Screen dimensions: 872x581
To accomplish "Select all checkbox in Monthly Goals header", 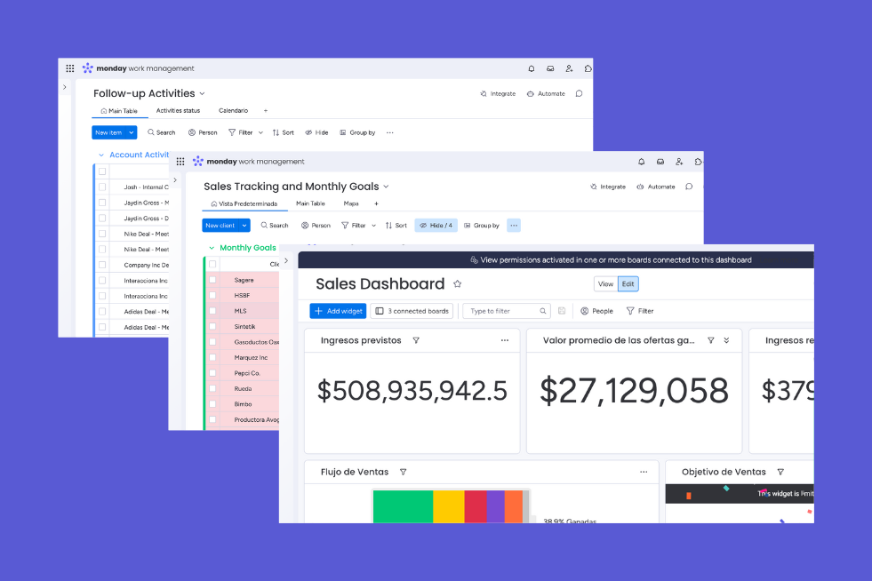I will pyautogui.click(x=212, y=264).
